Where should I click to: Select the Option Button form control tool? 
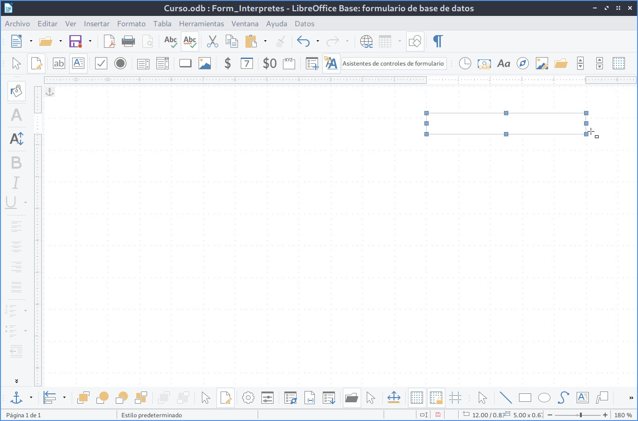120,63
